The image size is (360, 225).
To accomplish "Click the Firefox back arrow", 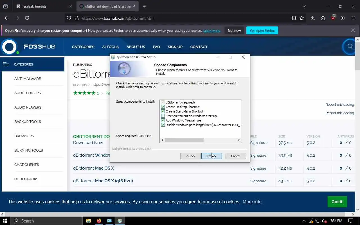I will pos(7,18).
